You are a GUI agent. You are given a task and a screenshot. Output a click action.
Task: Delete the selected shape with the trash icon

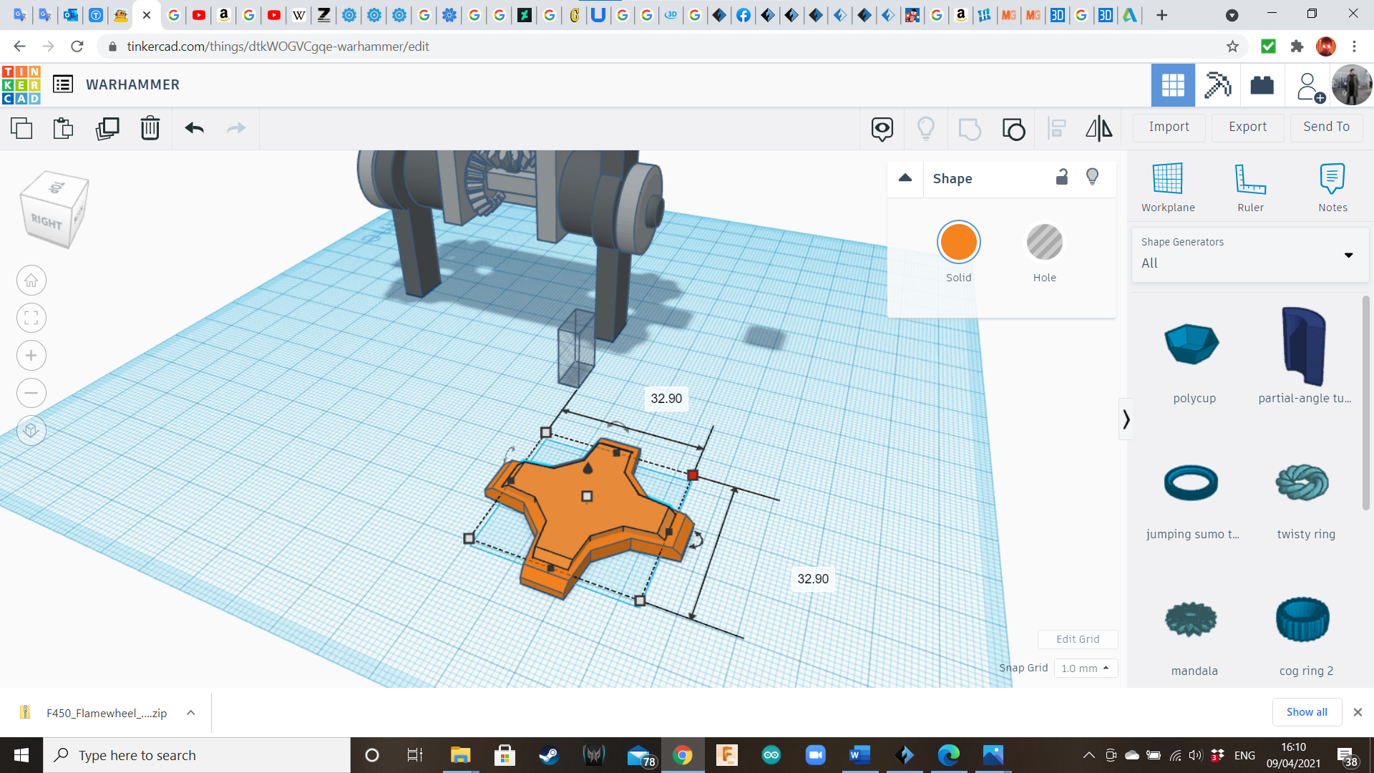[x=150, y=128]
